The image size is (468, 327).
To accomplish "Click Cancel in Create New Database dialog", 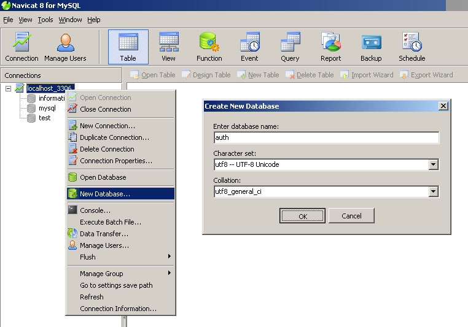I will tap(351, 216).
